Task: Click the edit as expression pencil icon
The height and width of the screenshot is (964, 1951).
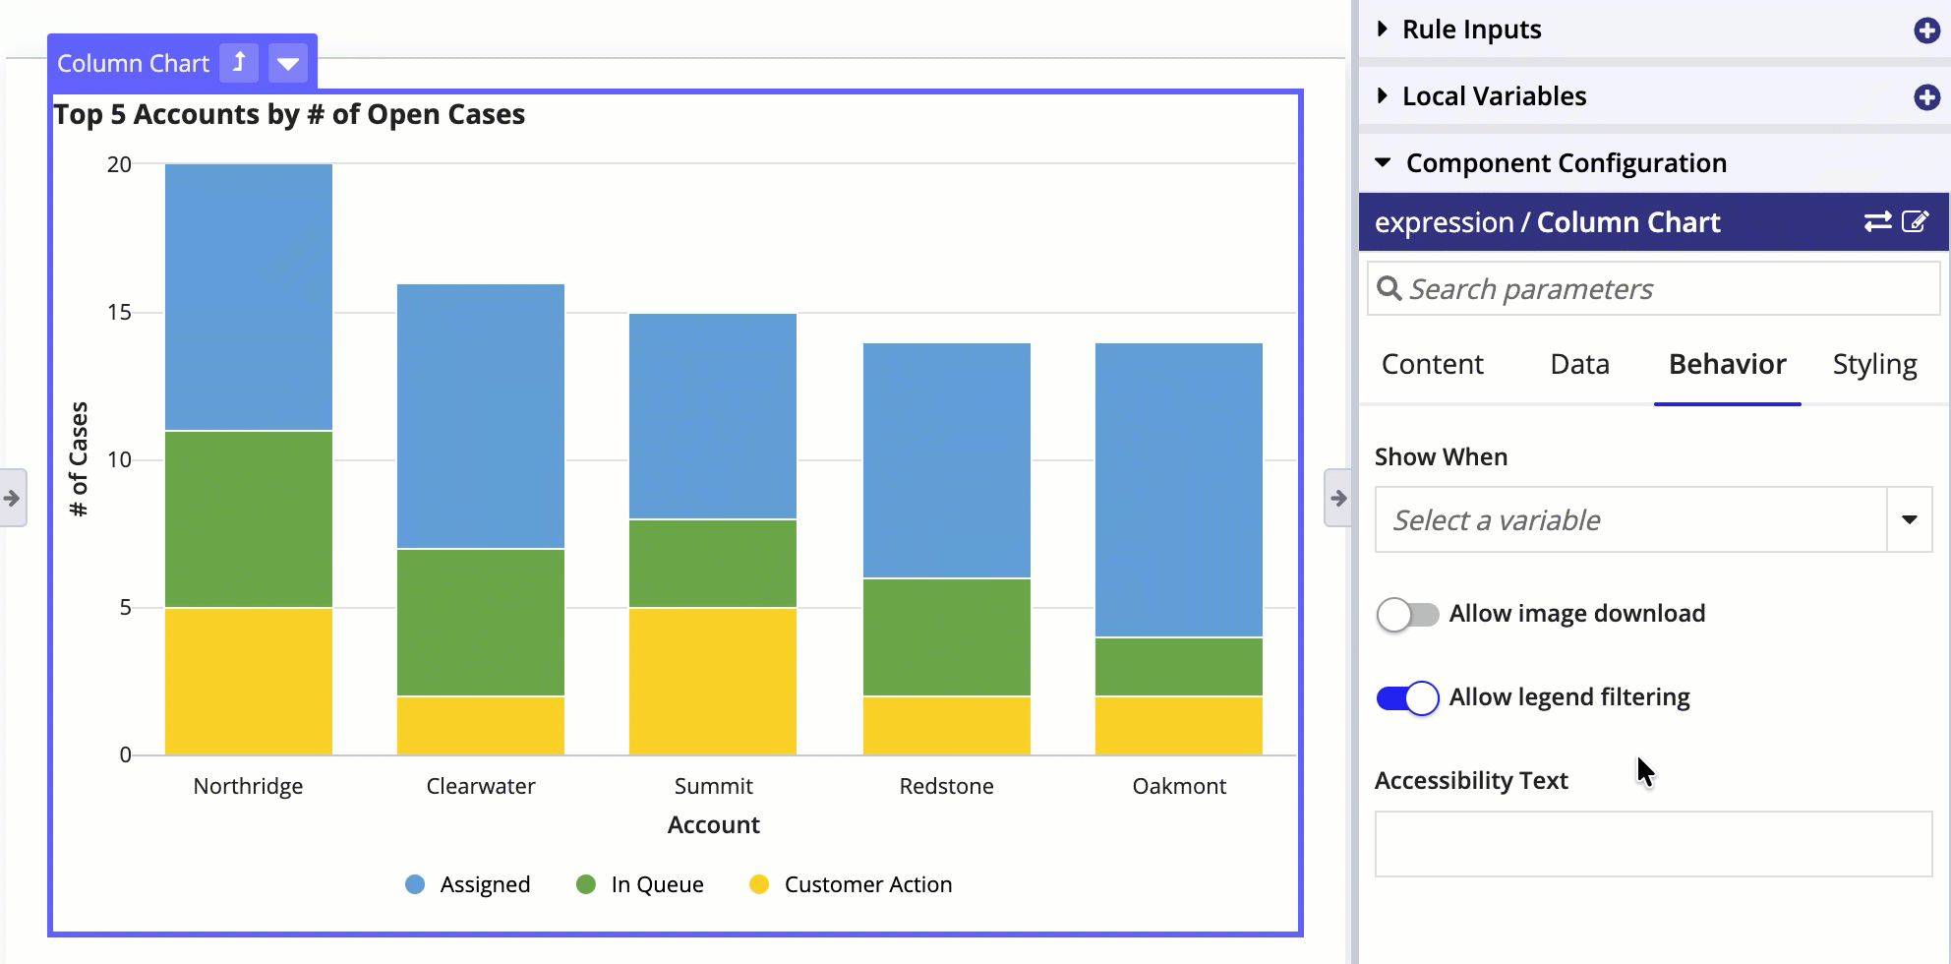Action: [x=1916, y=221]
